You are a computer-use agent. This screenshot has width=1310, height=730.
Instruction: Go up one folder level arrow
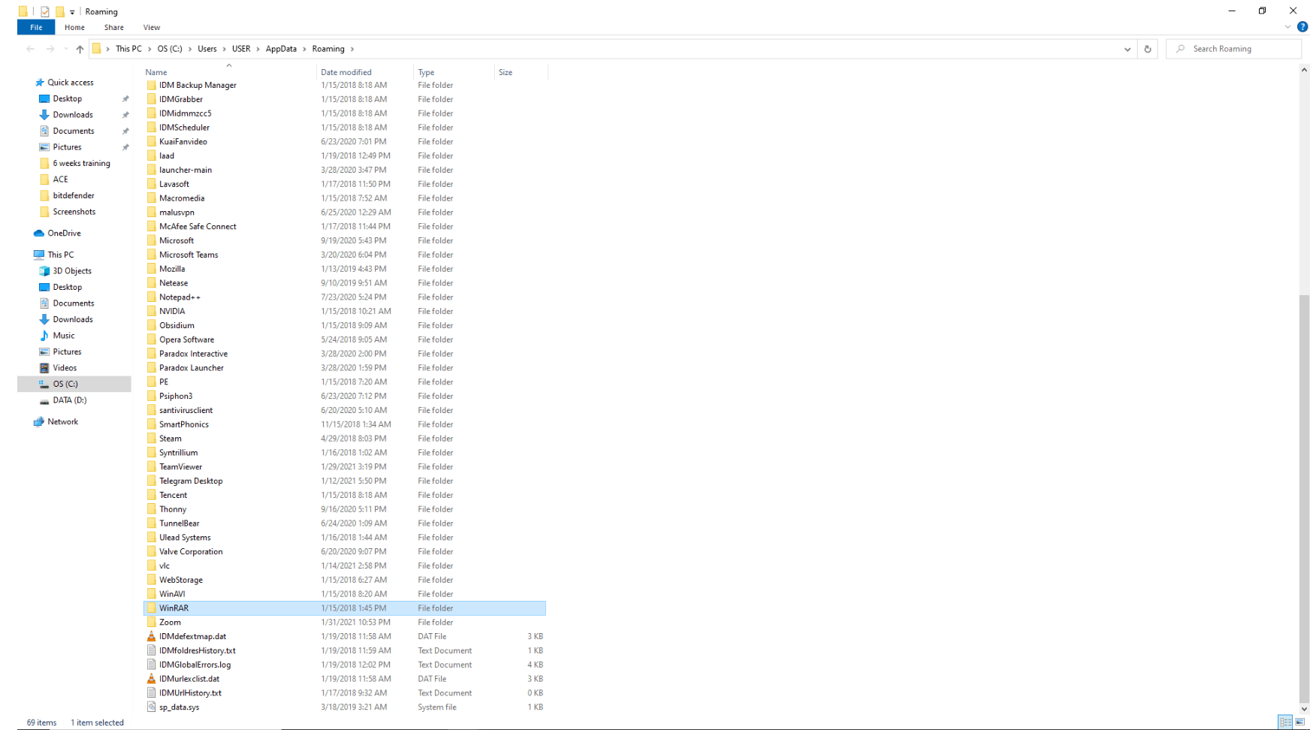pos(80,49)
